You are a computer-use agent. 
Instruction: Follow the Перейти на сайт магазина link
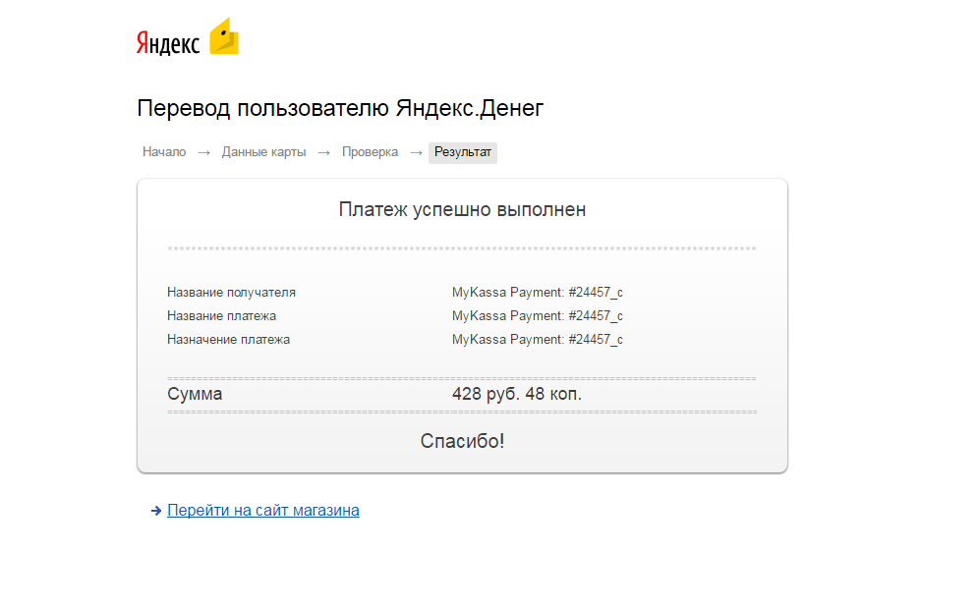pos(263,510)
